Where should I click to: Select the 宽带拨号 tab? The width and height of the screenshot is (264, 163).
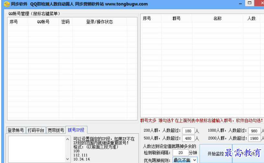tap(56, 130)
